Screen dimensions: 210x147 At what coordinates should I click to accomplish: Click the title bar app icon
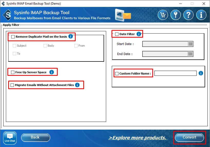[x=3, y=4]
